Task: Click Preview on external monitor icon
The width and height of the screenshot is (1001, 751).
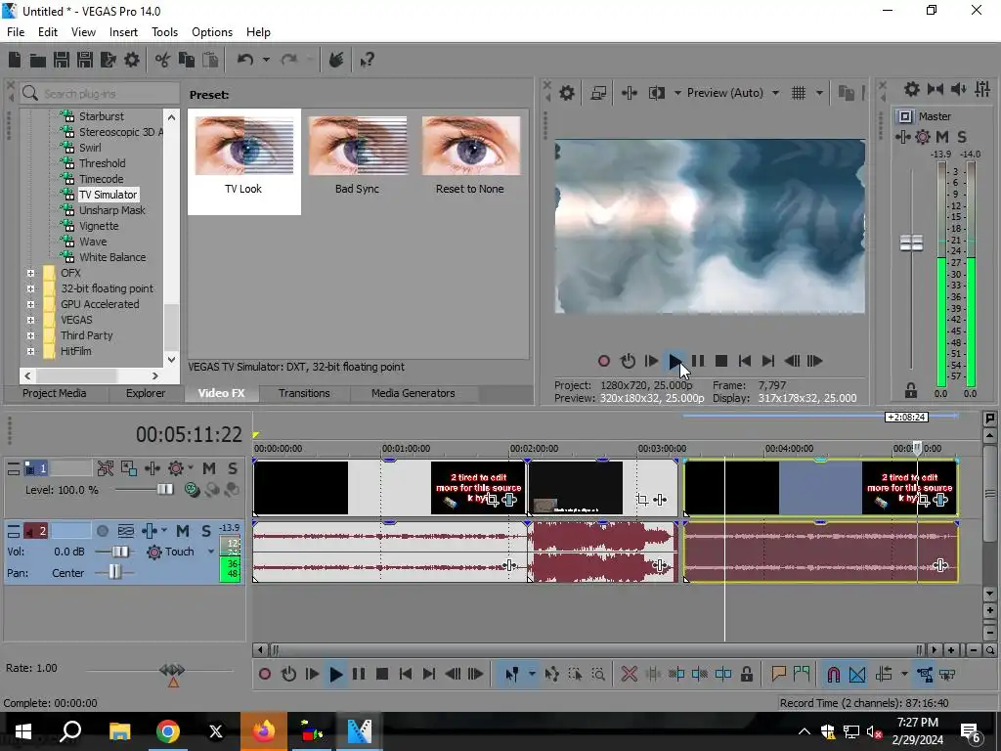Action: 599,93
